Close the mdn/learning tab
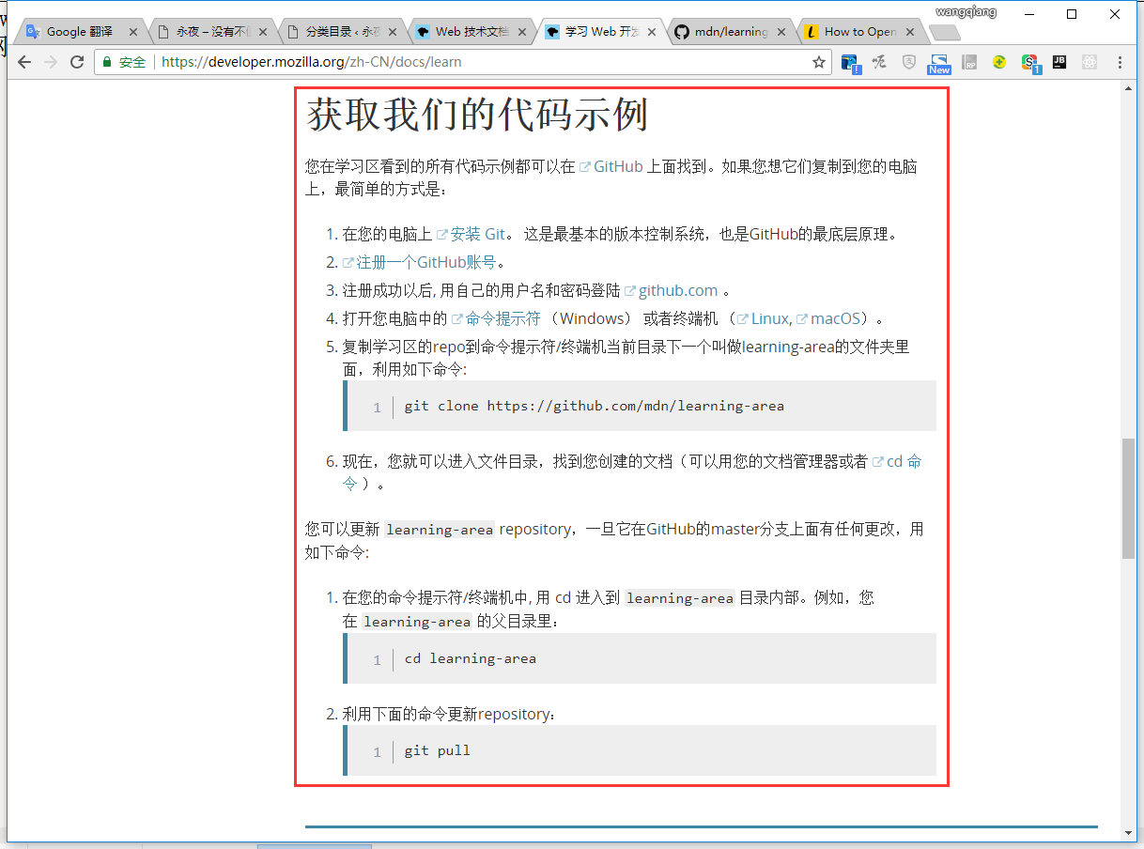 pos(781,32)
